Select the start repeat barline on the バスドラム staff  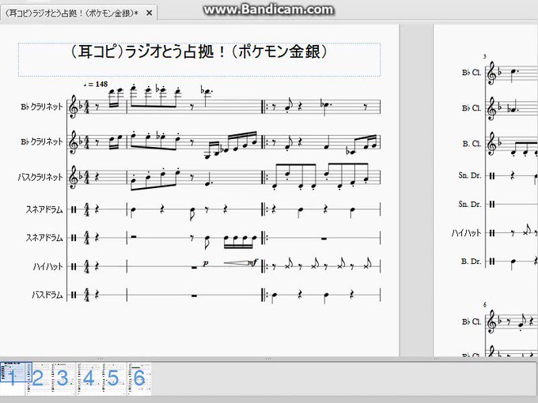263,295
